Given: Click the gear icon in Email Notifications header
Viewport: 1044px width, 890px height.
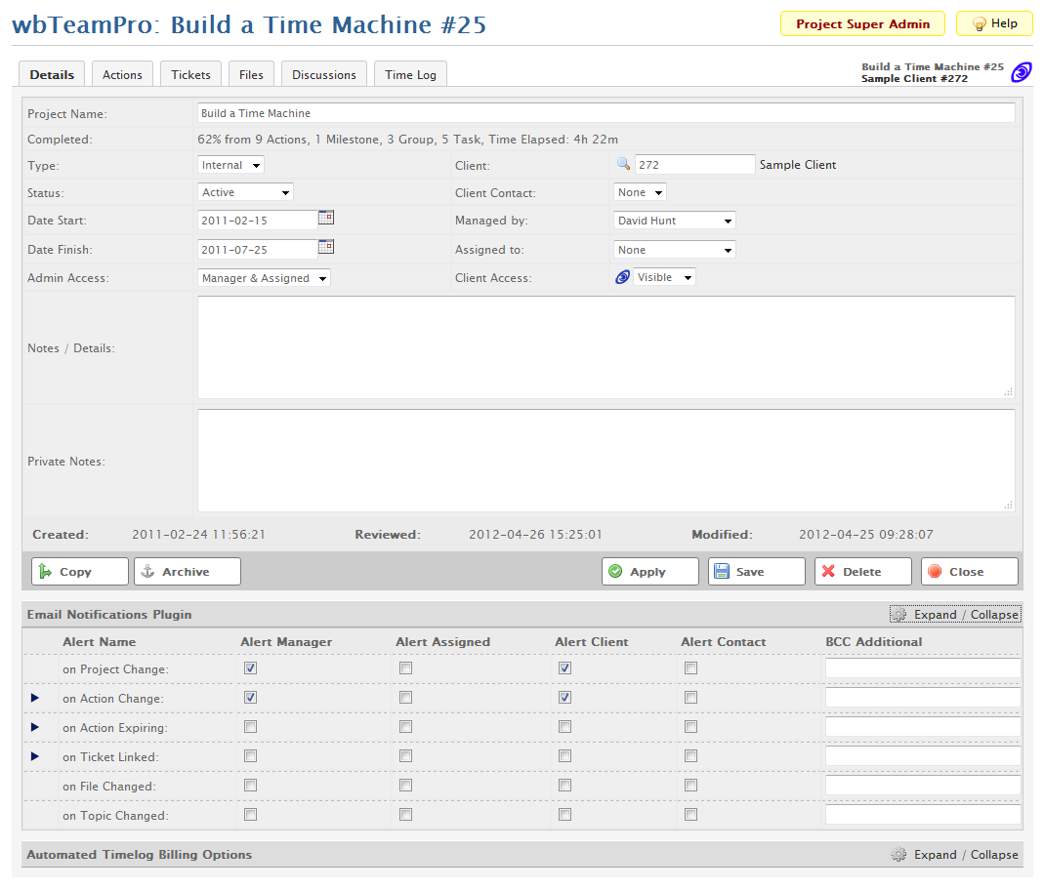Looking at the screenshot, I should pos(899,615).
